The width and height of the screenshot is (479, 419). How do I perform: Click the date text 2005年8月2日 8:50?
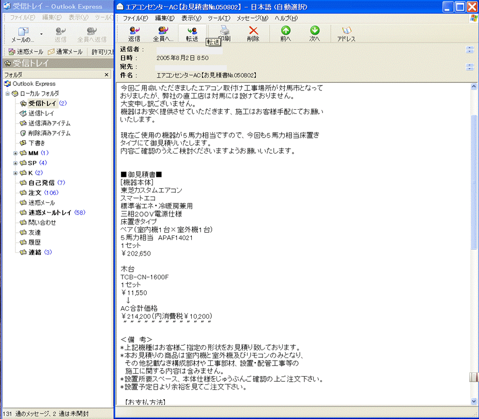182,58
